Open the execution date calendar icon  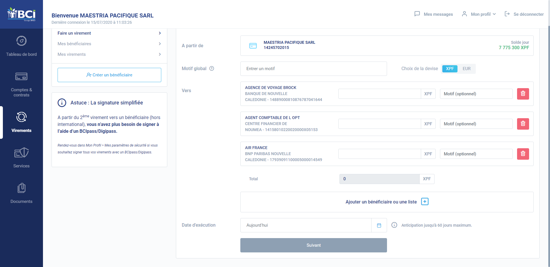tap(379, 226)
